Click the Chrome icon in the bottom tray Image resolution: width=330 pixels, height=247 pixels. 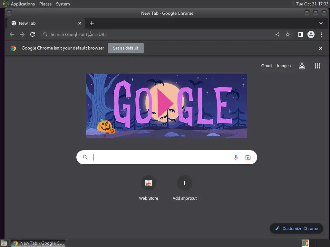coord(305,243)
